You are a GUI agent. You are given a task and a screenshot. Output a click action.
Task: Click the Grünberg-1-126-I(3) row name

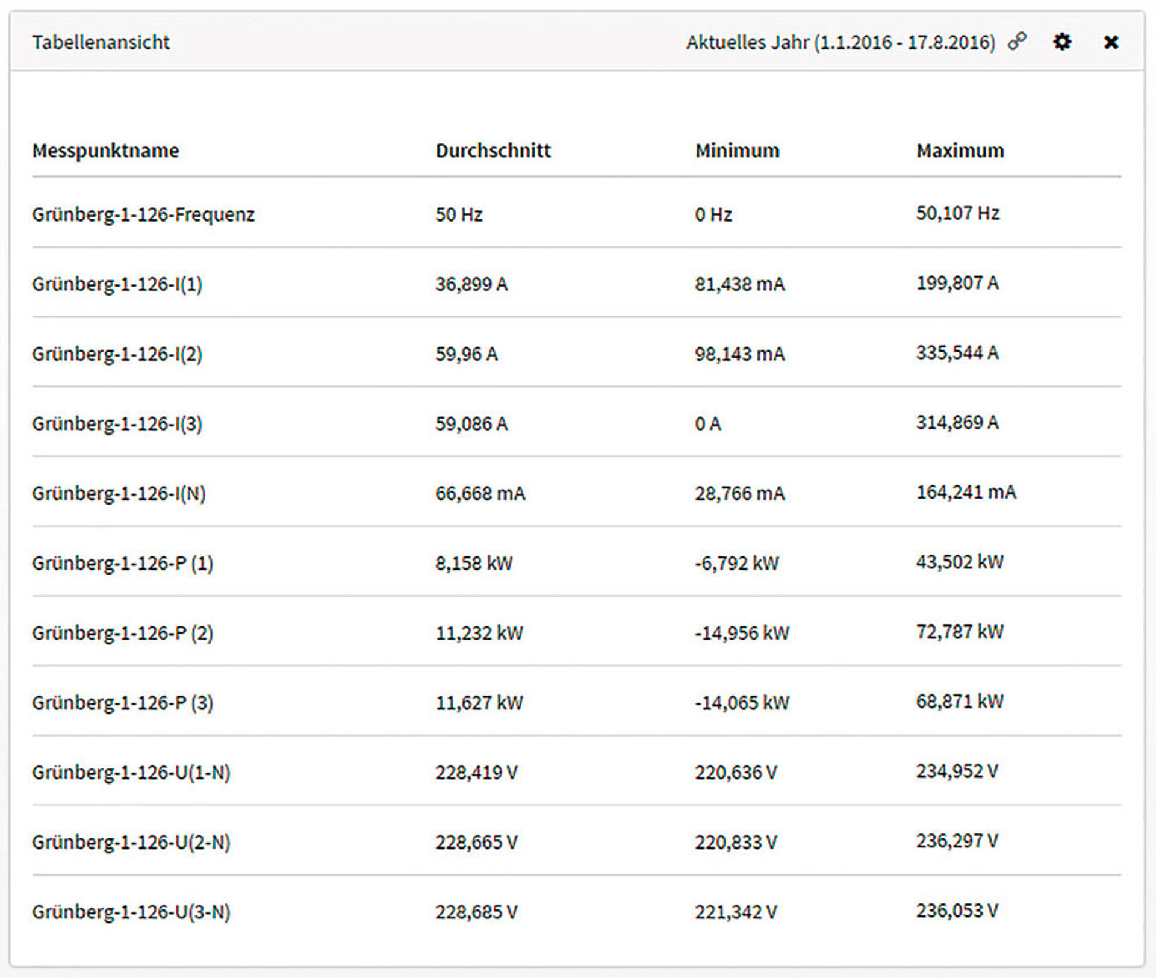[117, 423]
